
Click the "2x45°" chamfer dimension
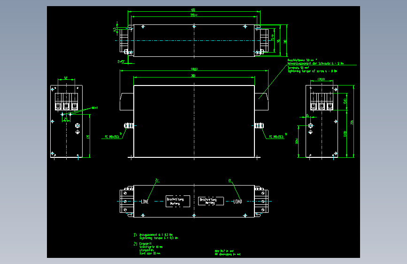[121, 62]
